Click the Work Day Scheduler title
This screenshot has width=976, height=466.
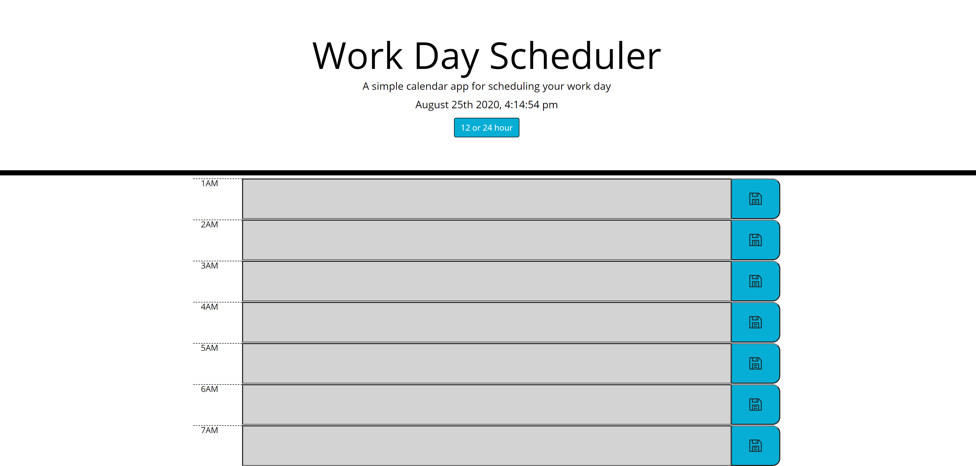pos(486,56)
